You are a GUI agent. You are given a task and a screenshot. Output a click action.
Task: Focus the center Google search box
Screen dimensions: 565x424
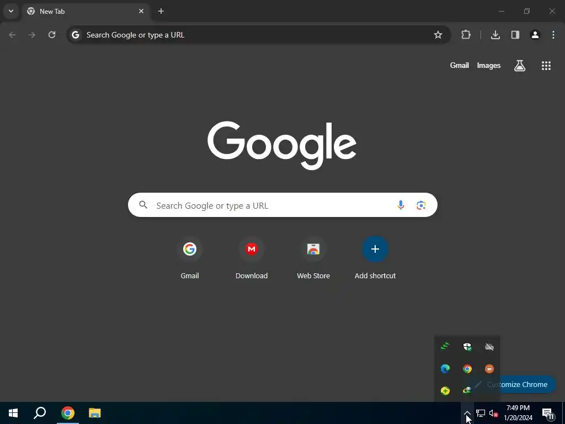click(282, 205)
